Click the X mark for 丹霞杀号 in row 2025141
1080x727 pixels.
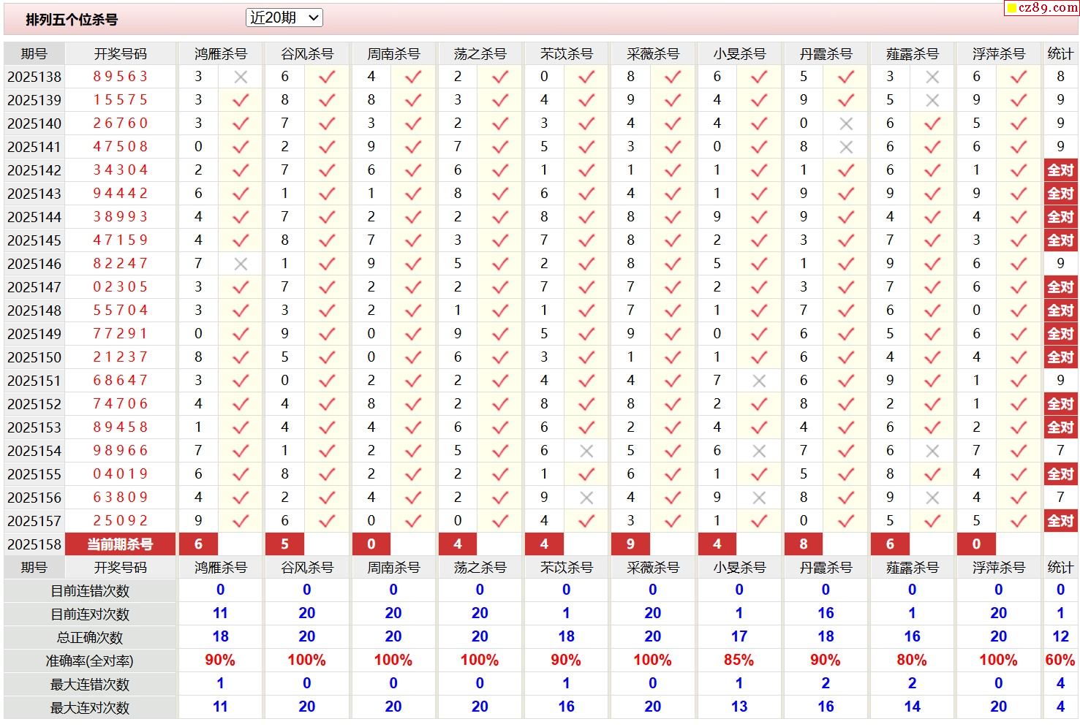coord(846,147)
